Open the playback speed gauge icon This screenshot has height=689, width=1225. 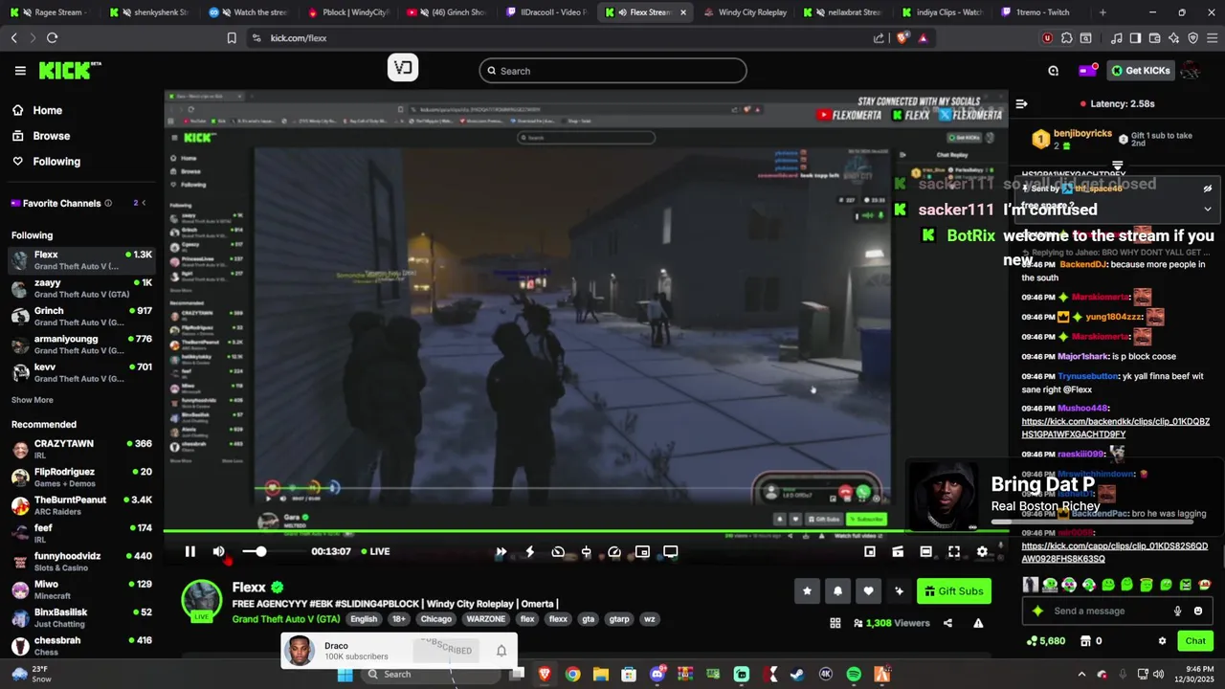[614, 551]
